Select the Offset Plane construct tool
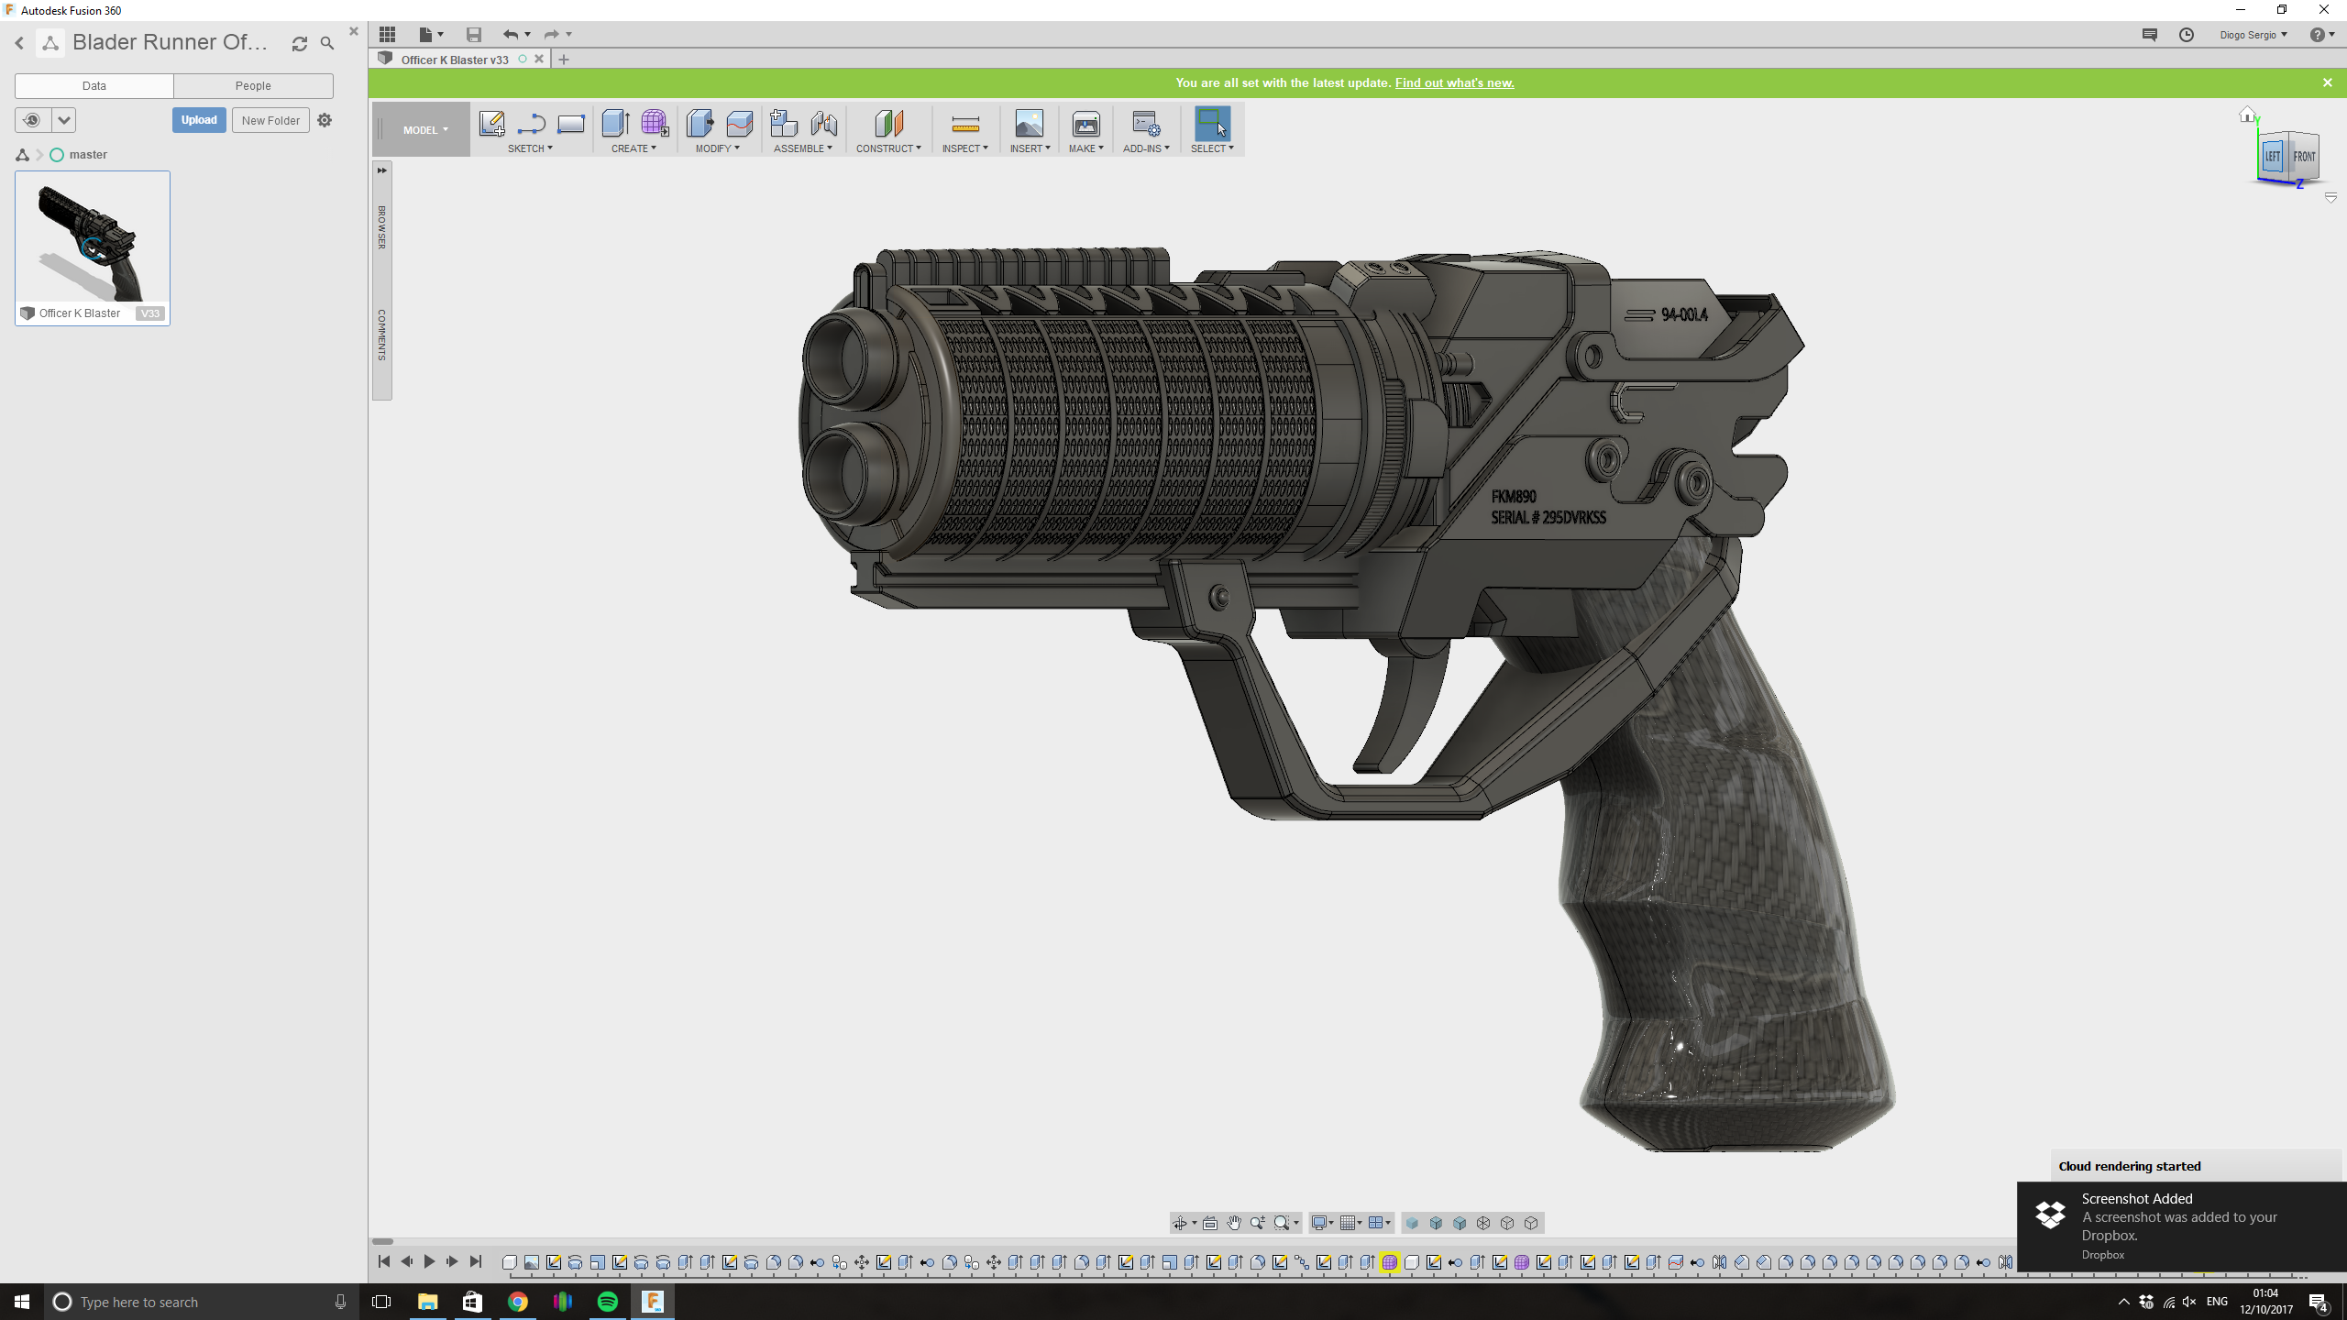The height and width of the screenshot is (1320, 2347). pos(888,123)
